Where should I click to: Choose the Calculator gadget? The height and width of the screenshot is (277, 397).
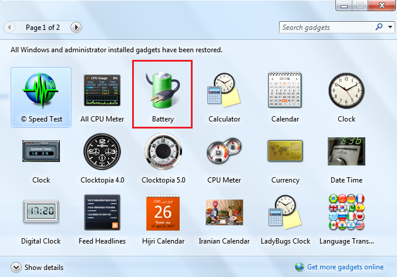[224, 93]
